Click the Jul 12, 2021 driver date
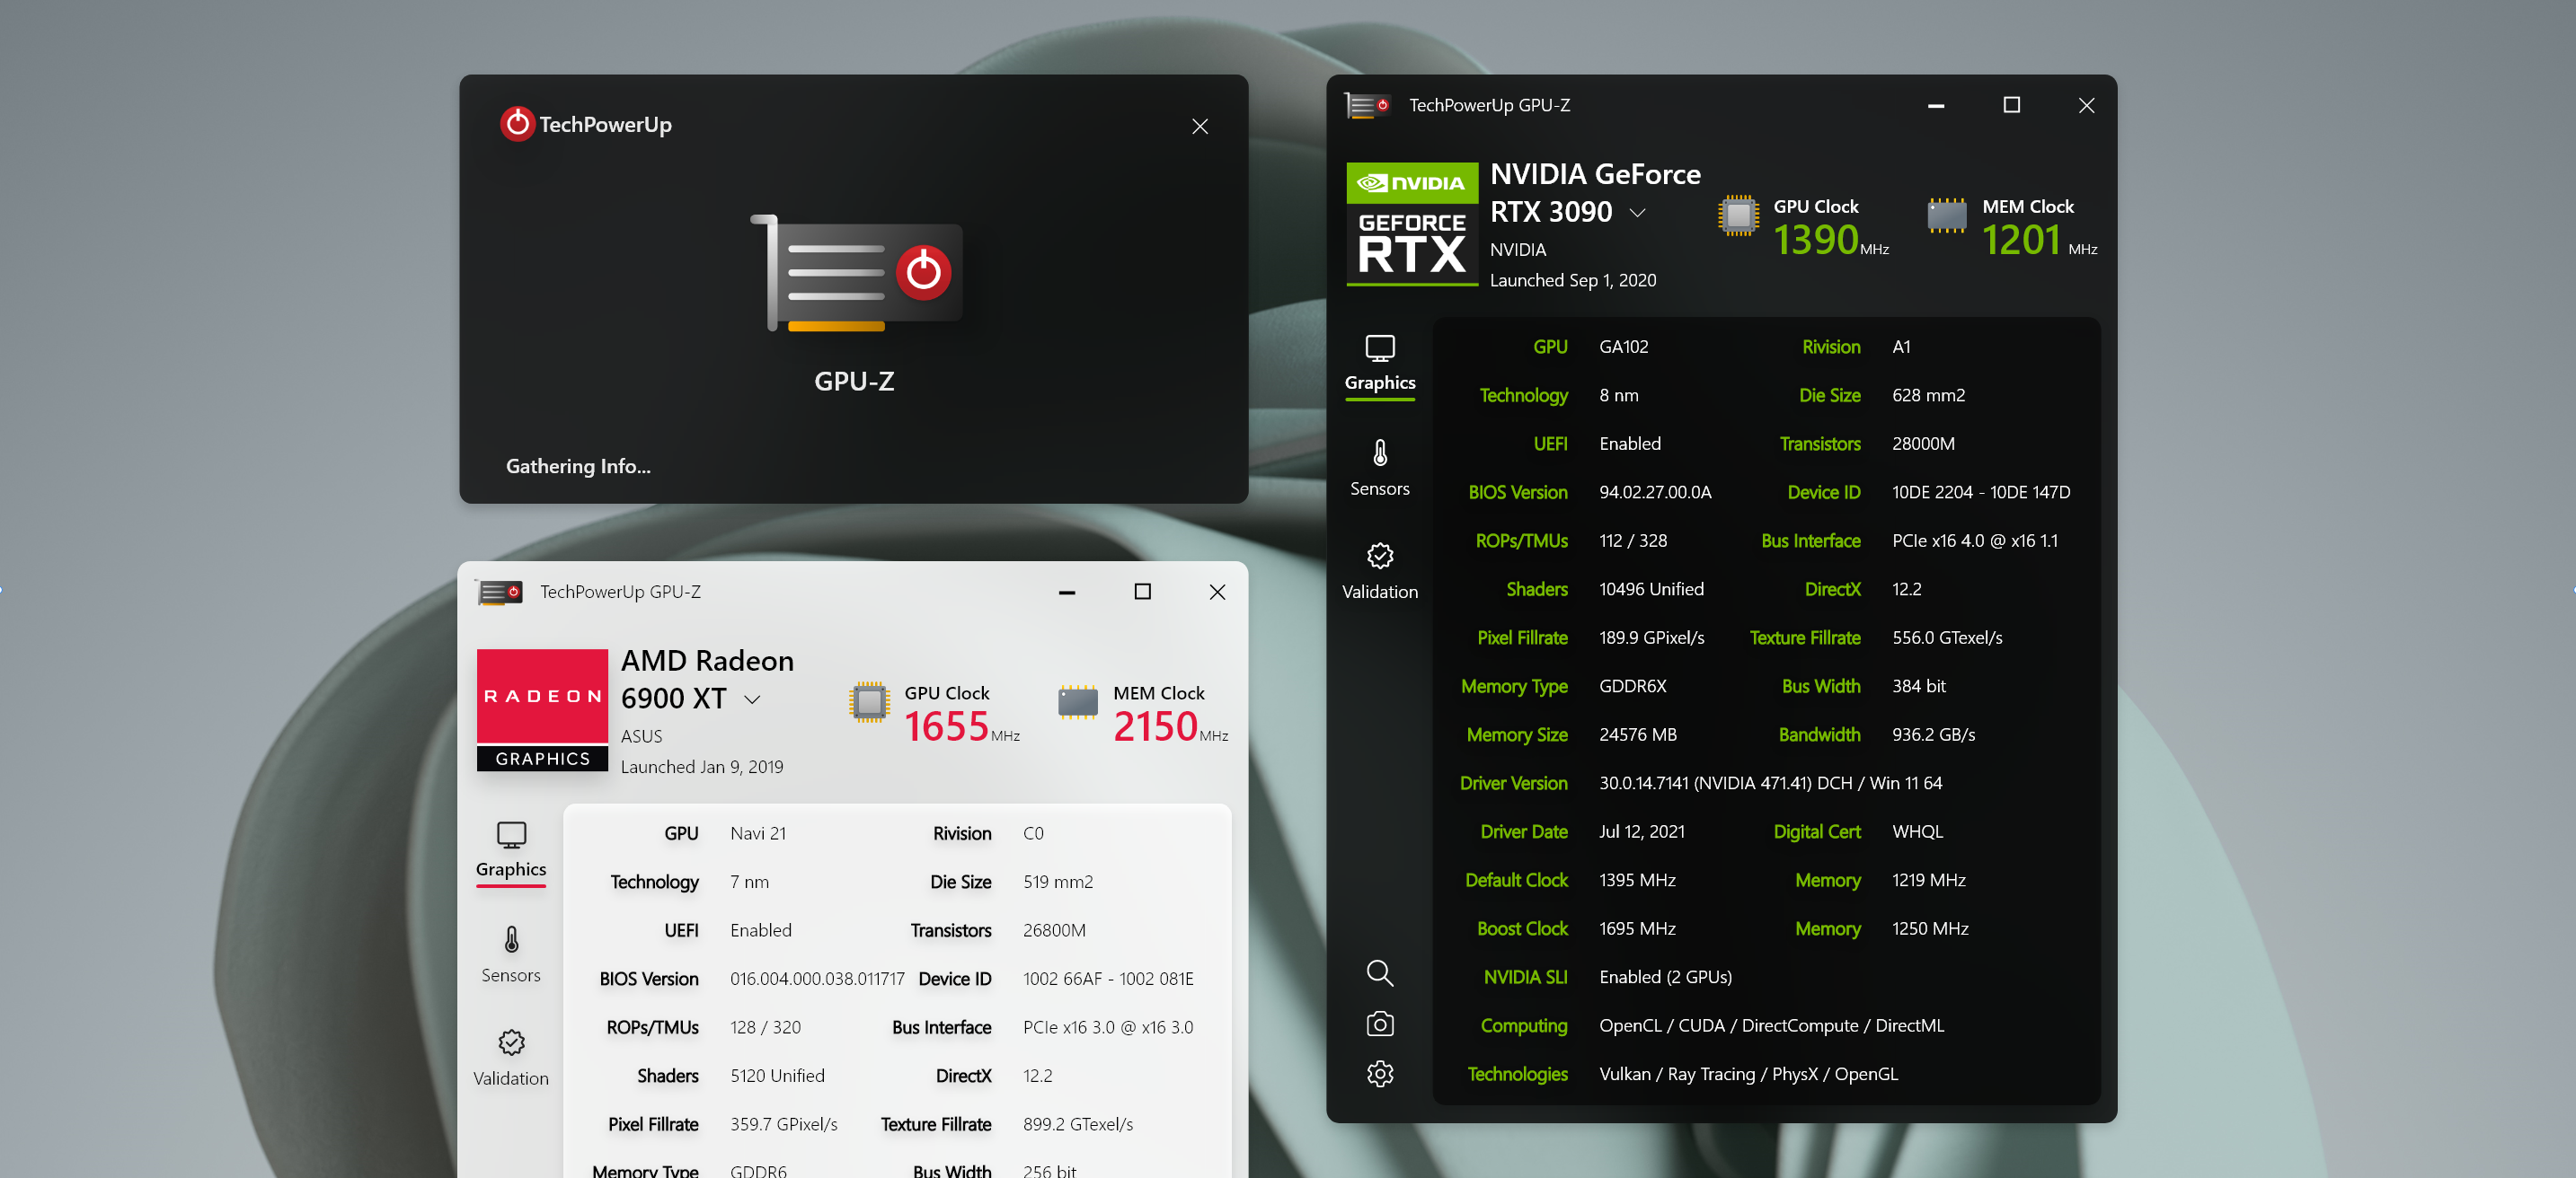The height and width of the screenshot is (1178, 2576). [x=1641, y=831]
